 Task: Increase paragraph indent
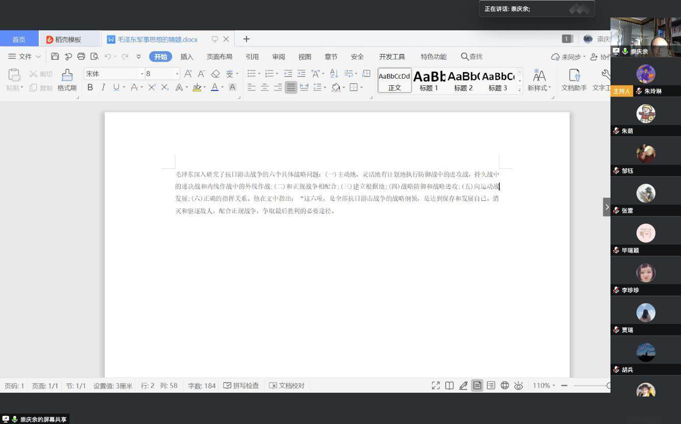[x=301, y=74]
